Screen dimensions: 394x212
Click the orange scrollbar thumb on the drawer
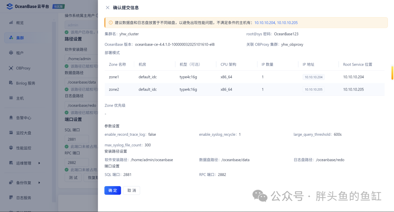392,73
